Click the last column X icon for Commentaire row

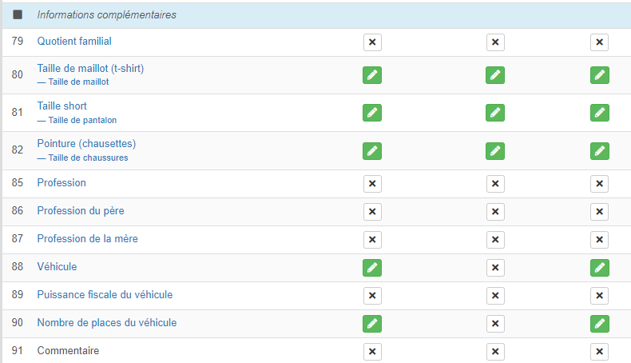599,352
